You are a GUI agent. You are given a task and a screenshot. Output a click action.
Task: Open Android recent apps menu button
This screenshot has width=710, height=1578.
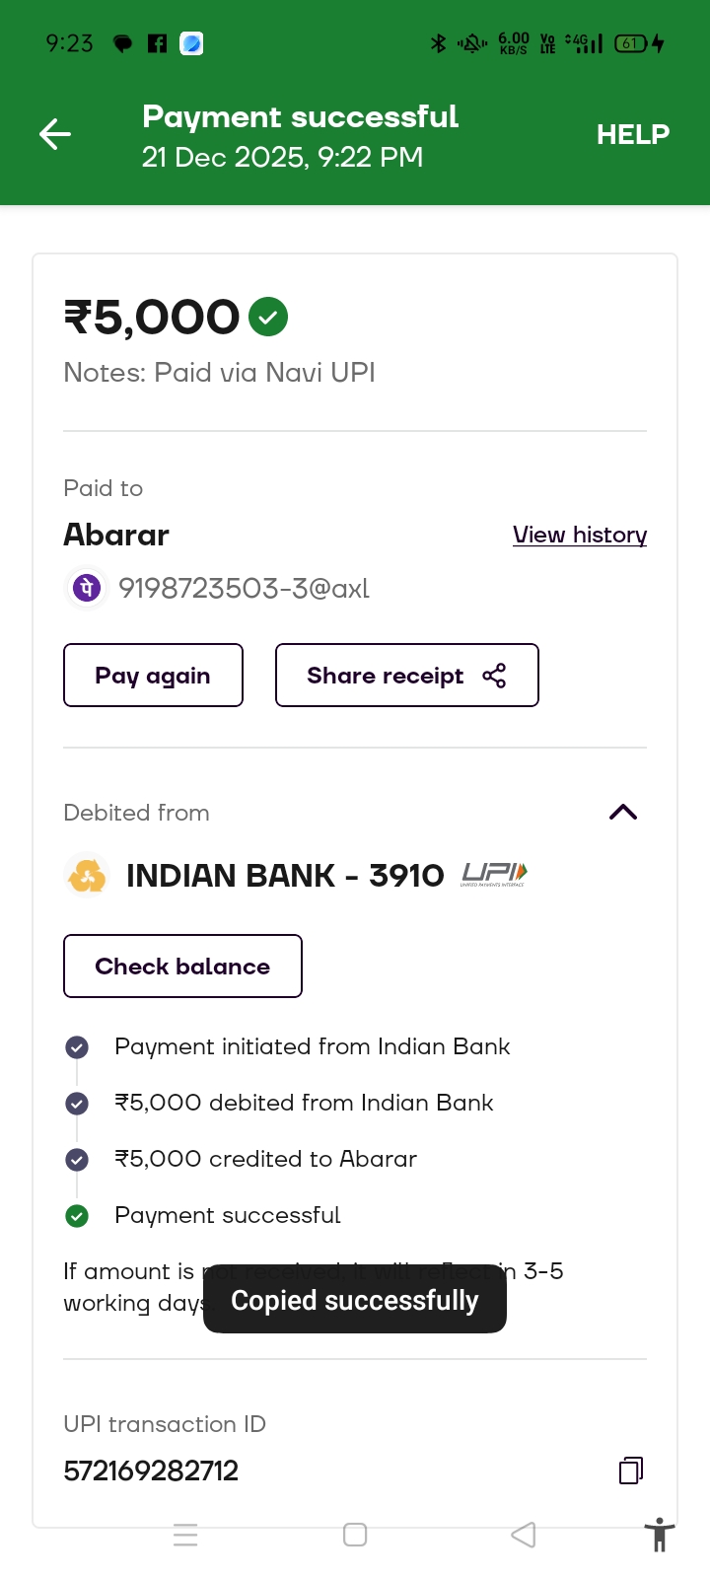click(185, 1535)
